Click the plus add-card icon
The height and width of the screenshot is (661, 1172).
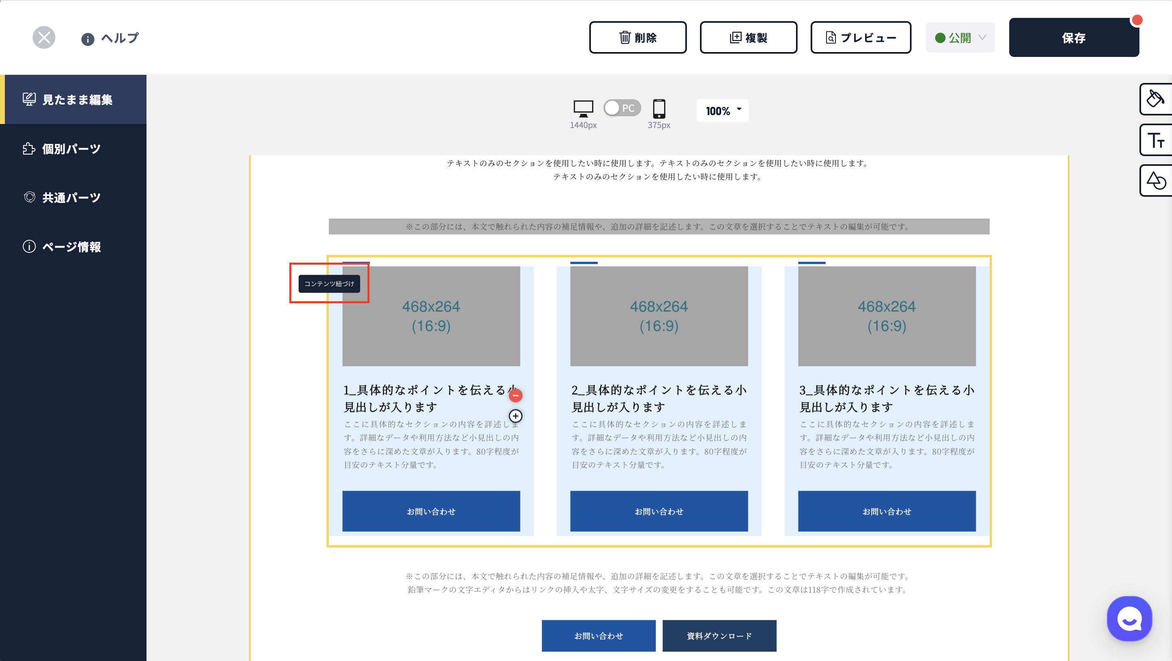pyautogui.click(x=516, y=416)
